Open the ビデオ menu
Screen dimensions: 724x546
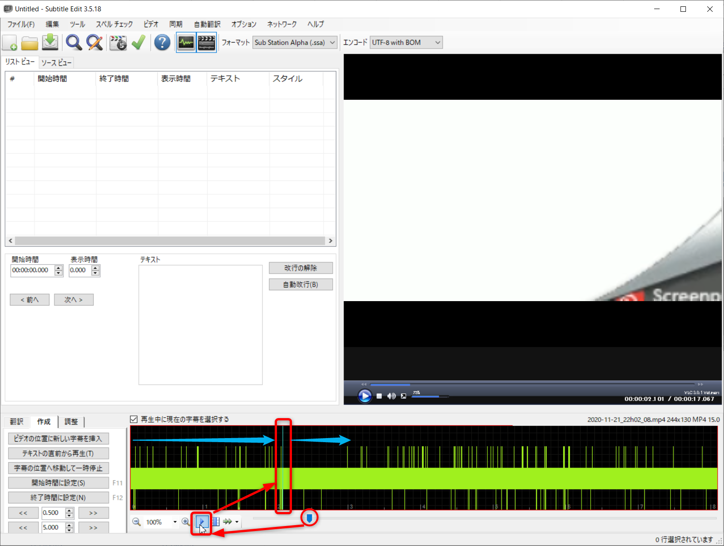[x=151, y=24]
